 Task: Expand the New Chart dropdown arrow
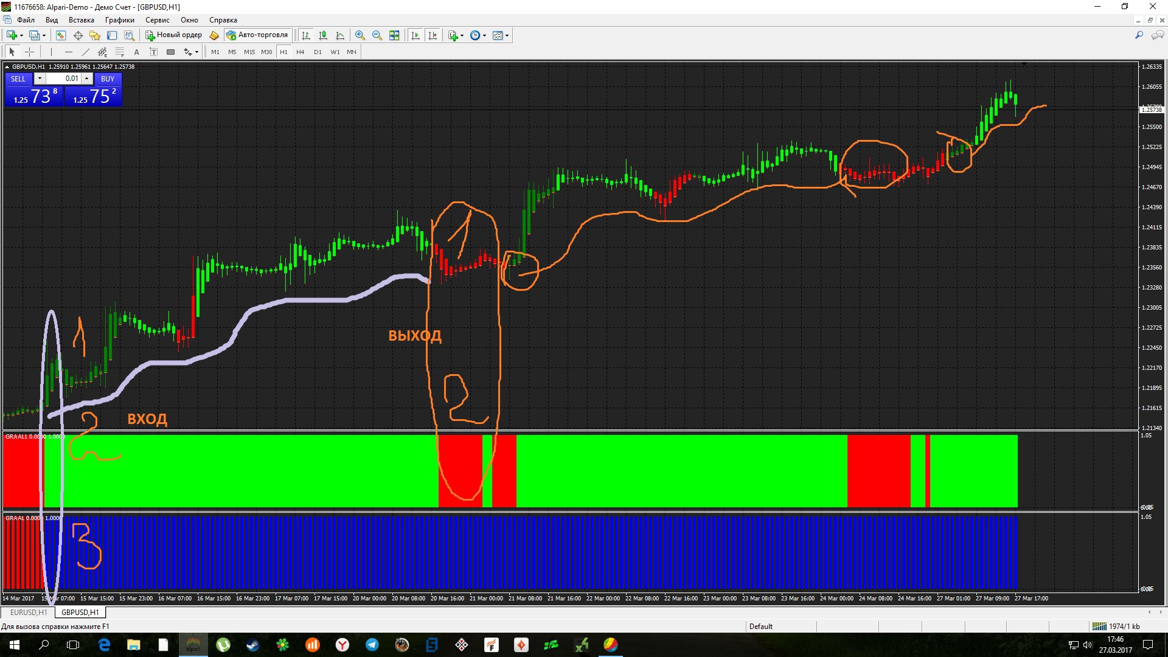tap(21, 35)
